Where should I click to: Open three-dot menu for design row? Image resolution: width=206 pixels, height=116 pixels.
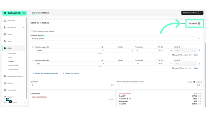click(x=199, y=50)
